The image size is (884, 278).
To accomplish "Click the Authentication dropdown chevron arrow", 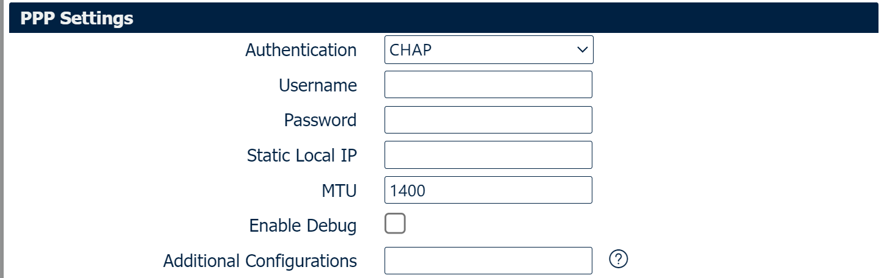I will [581, 50].
